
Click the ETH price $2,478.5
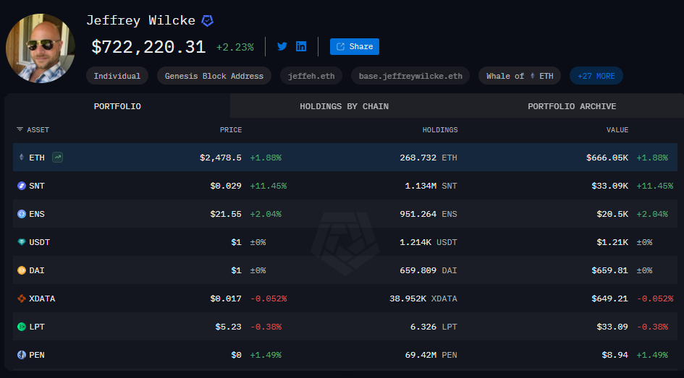coord(220,158)
